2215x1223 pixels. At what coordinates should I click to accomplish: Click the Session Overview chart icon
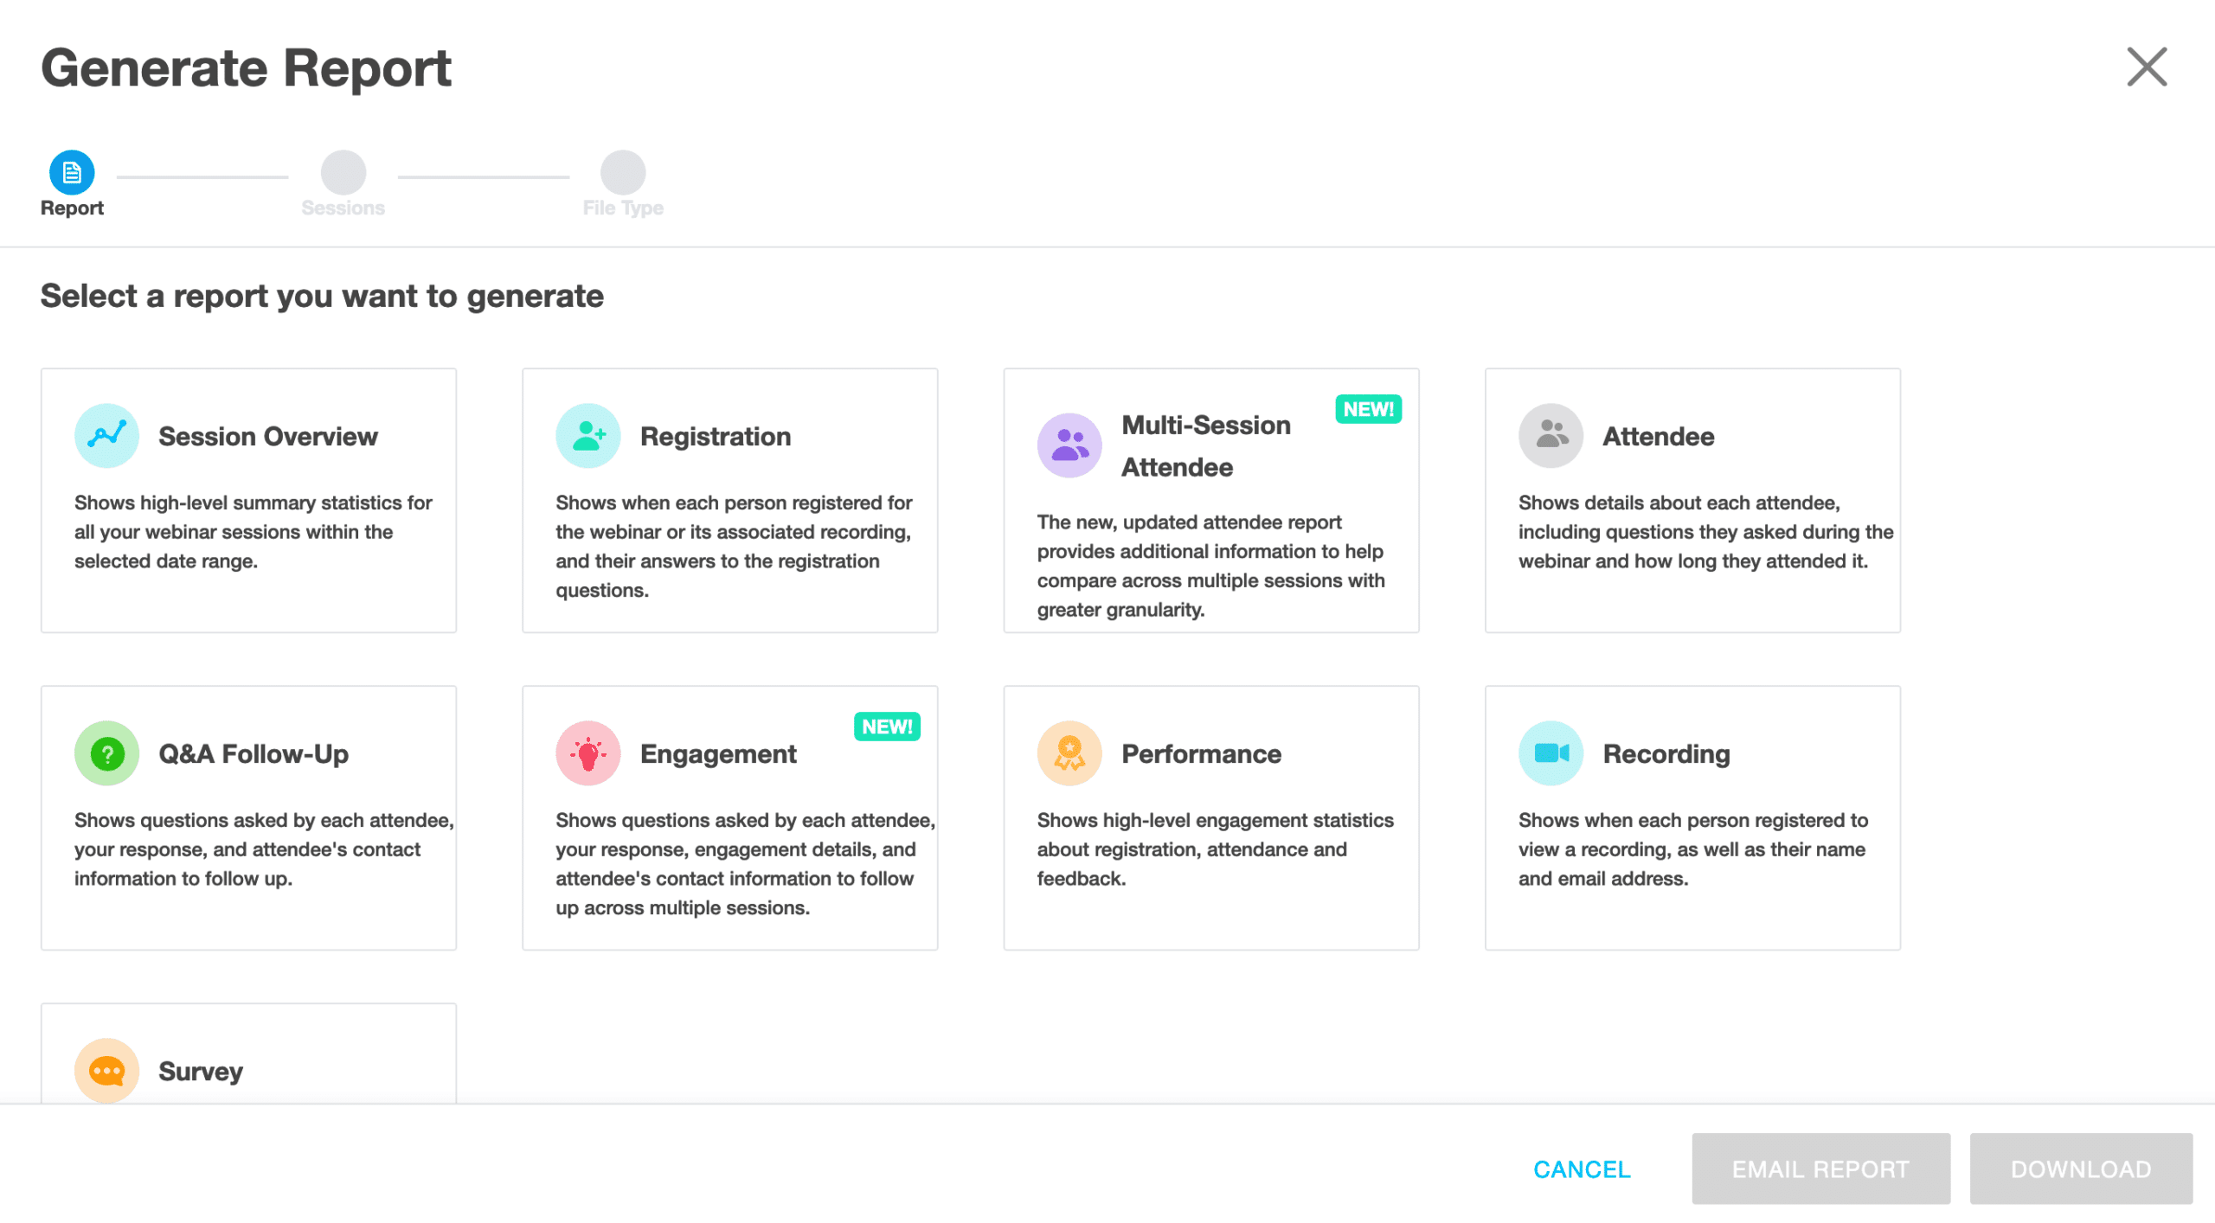pos(106,436)
